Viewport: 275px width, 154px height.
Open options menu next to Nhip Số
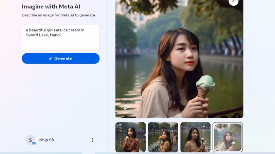[93, 140]
